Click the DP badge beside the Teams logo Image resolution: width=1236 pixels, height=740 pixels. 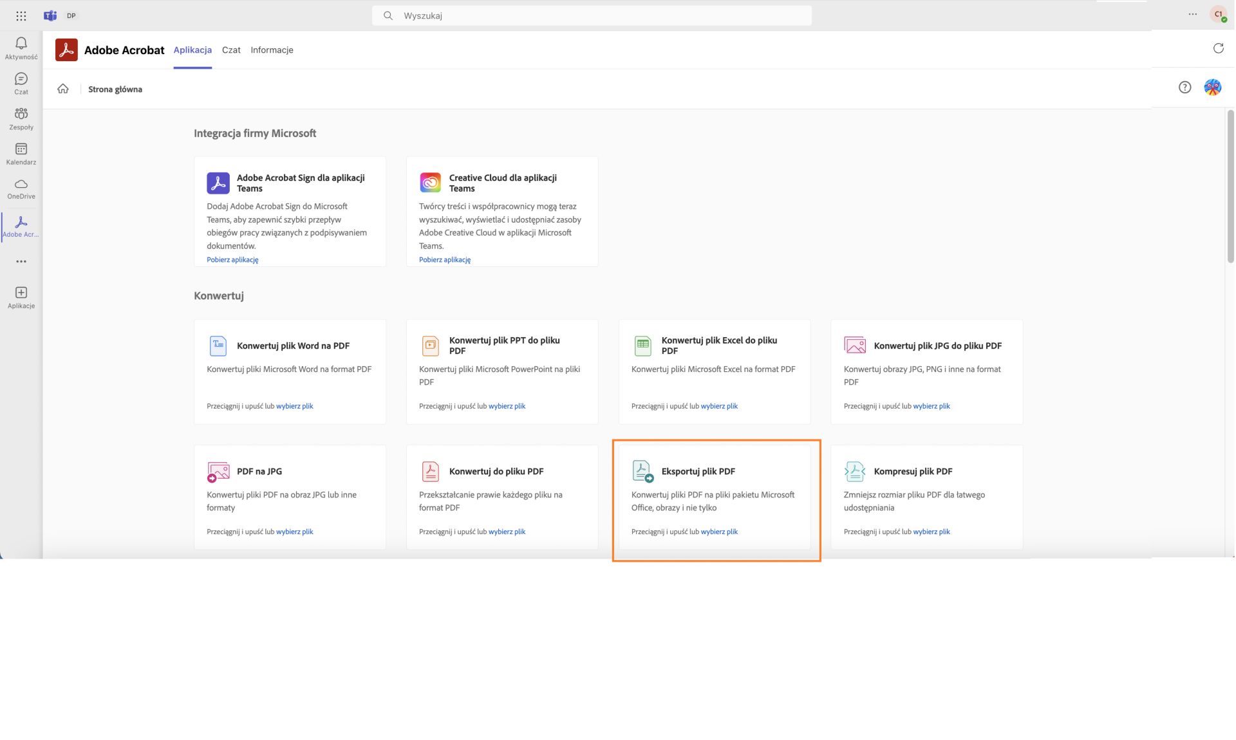click(71, 15)
